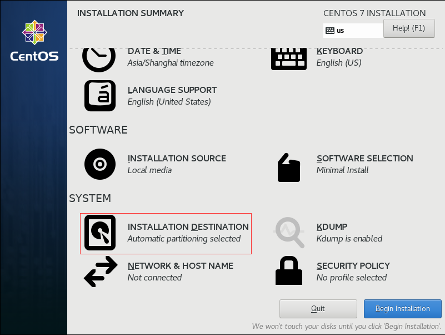This screenshot has width=445, height=335.
Task: Click the Quit button
Action: [x=318, y=308]
